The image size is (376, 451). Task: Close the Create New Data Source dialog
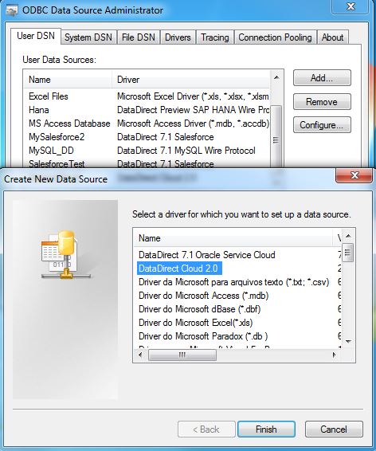tap(354, 175)
